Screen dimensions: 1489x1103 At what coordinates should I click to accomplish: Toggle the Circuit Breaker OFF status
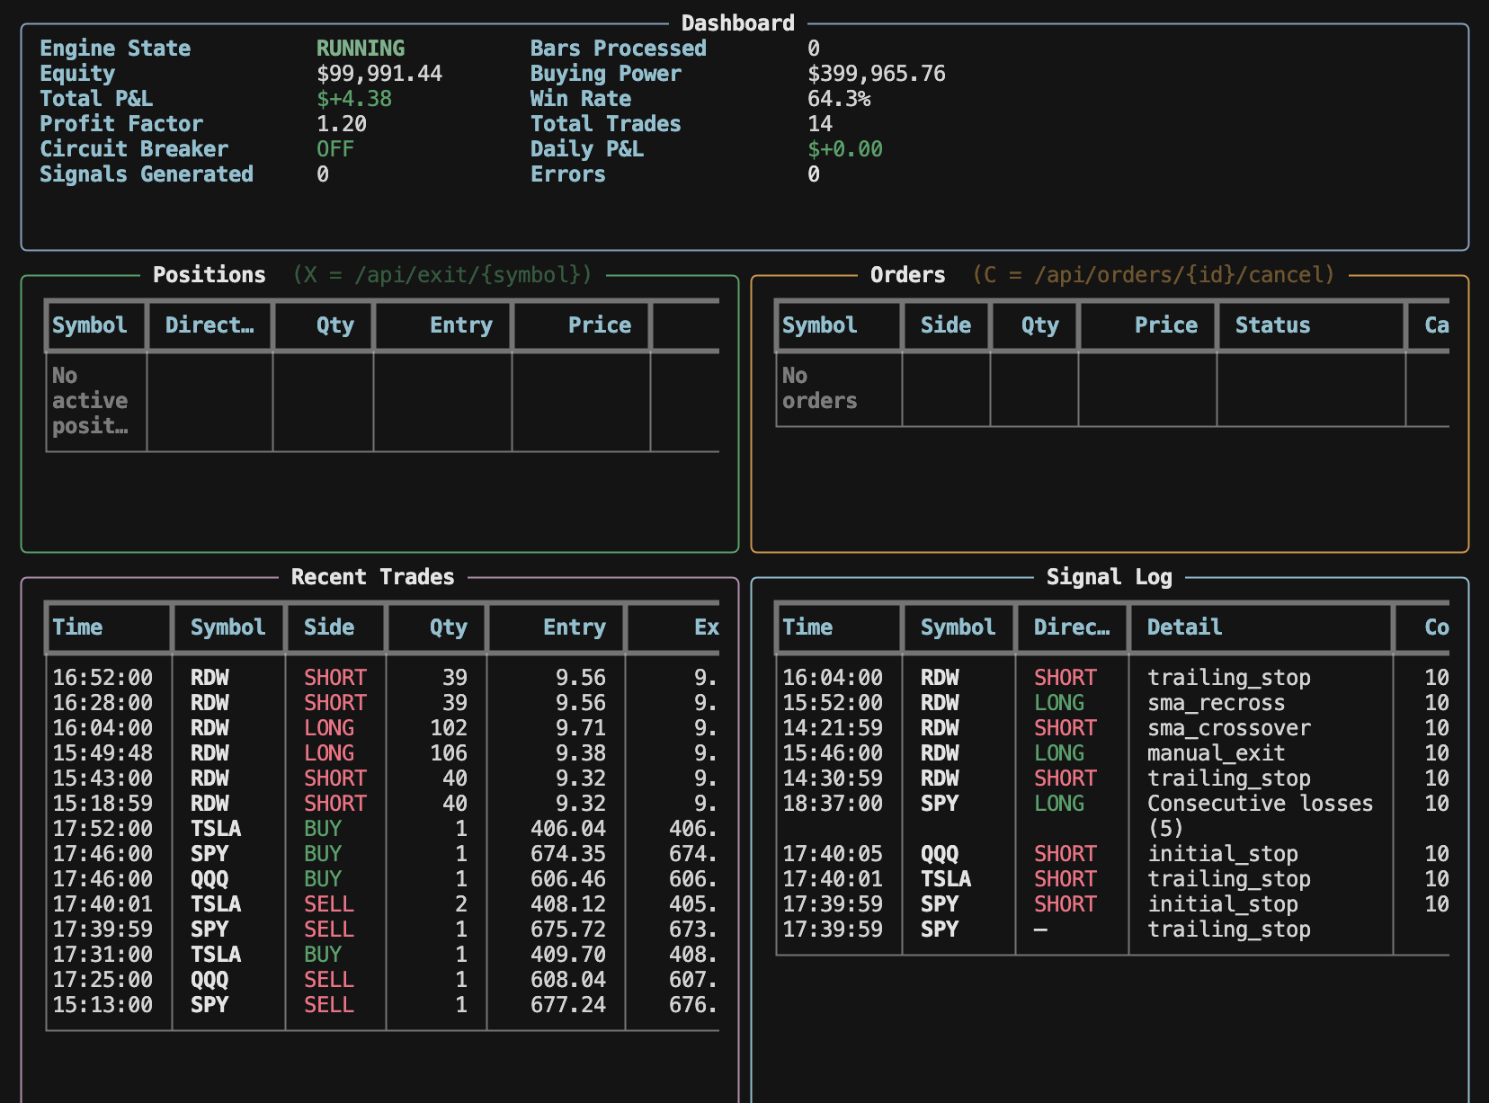coord(334,148)
